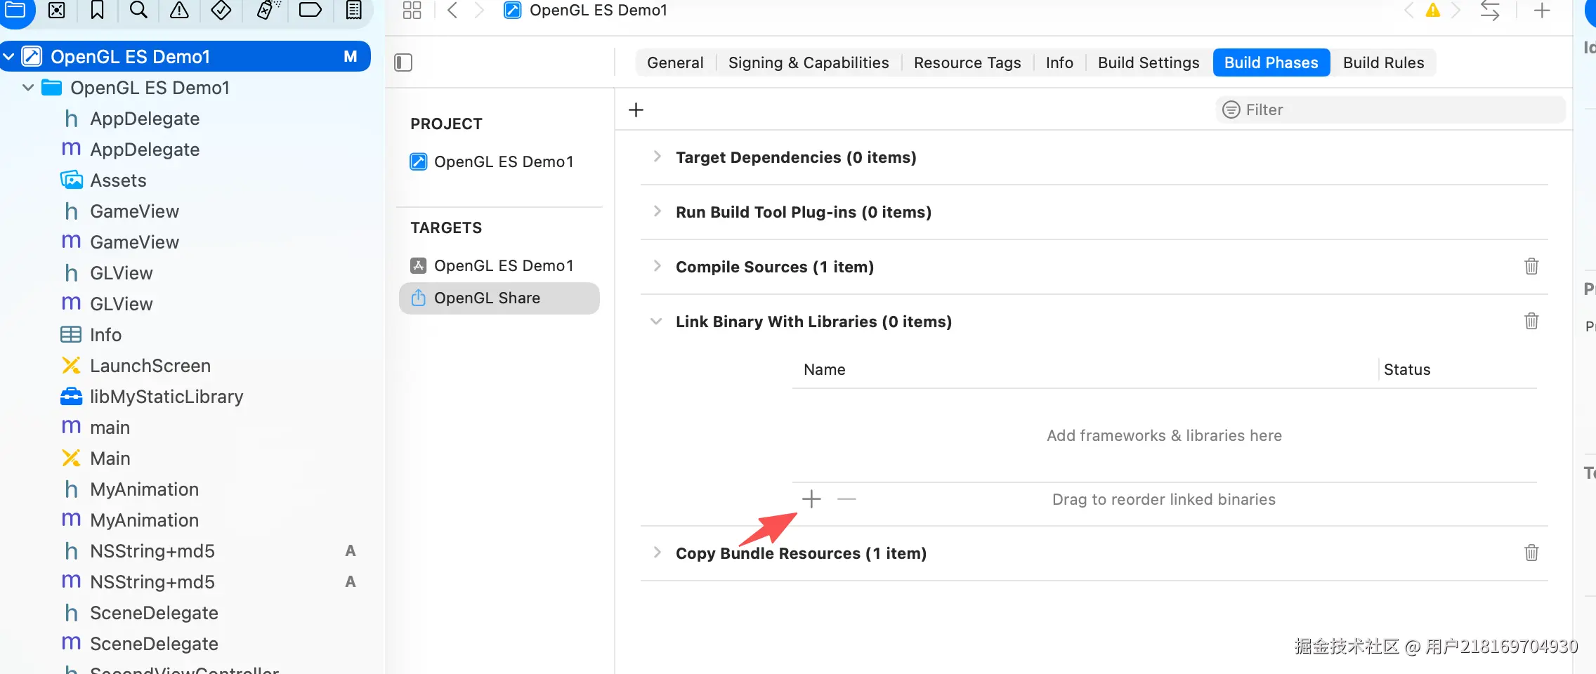Expand Run Build Tool Plug-ins section
Viewport: 1596px width, 674px height.
tap(656, 211)
